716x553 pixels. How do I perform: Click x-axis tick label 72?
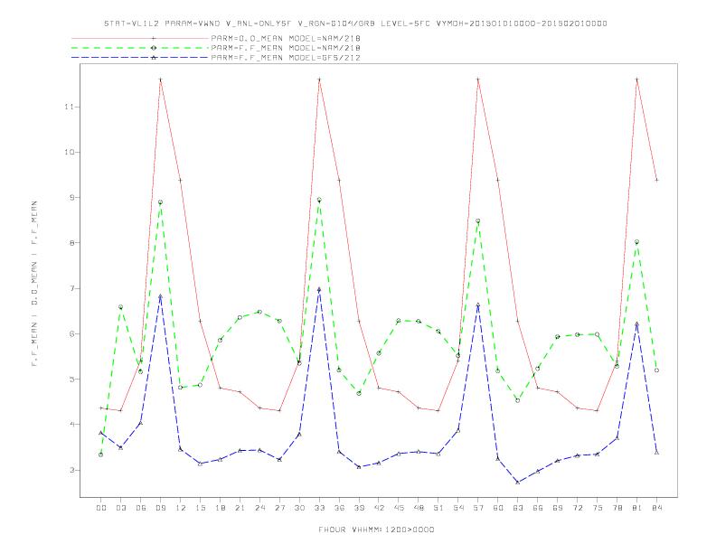(x=577, y=508)
